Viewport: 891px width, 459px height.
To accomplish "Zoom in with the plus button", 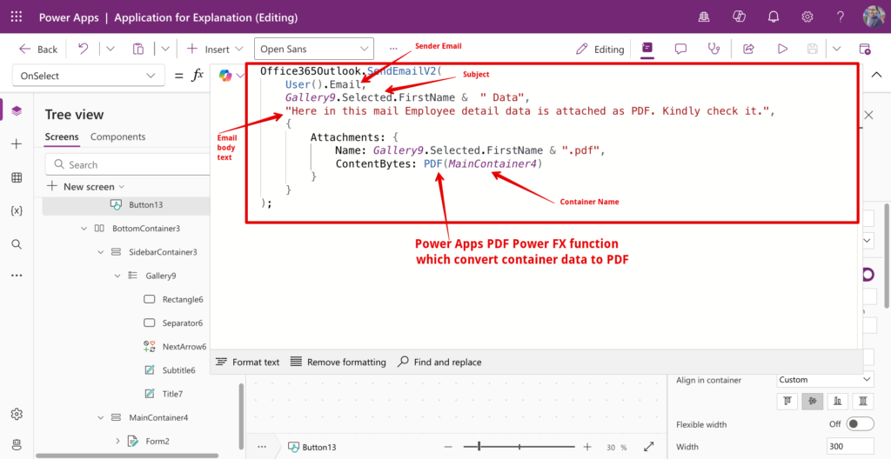I will pyautogui.click(x=587, y=447).
